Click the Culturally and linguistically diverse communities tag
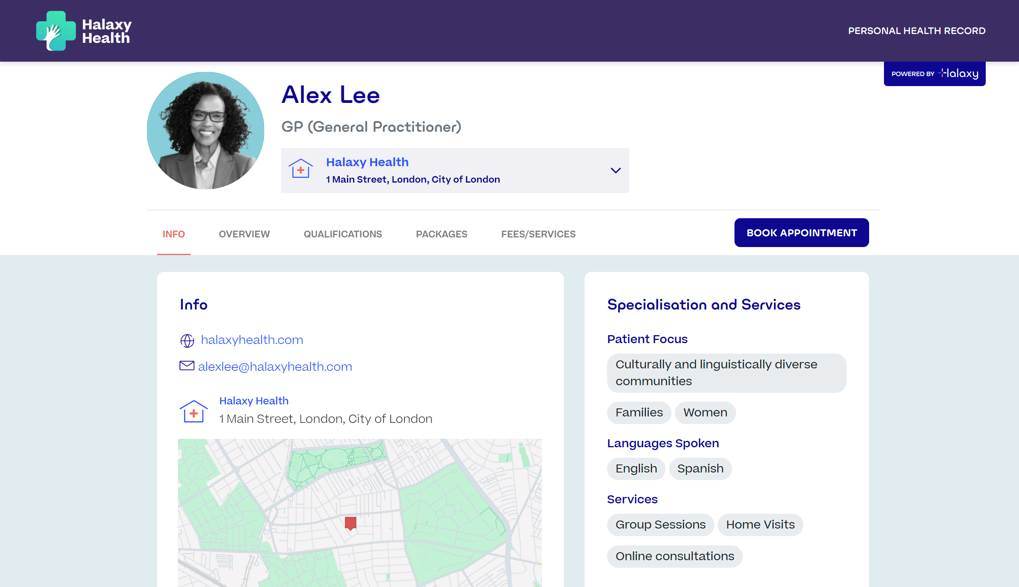 click(x=727, y=373)
